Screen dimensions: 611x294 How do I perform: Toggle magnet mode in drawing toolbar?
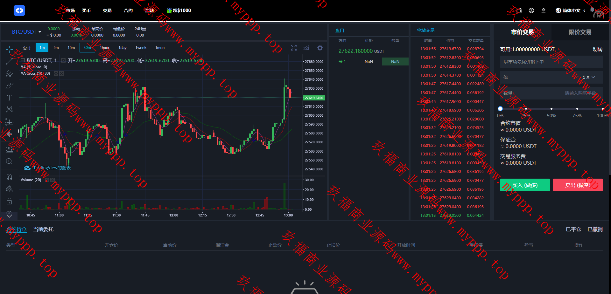click(x=9, y=177)
